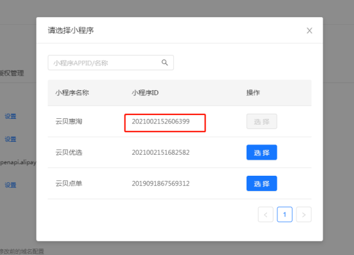Click the topmost 设置 link behind dialog
The width and height of the screenshot is (354, 255).
[x=10, y=116]
